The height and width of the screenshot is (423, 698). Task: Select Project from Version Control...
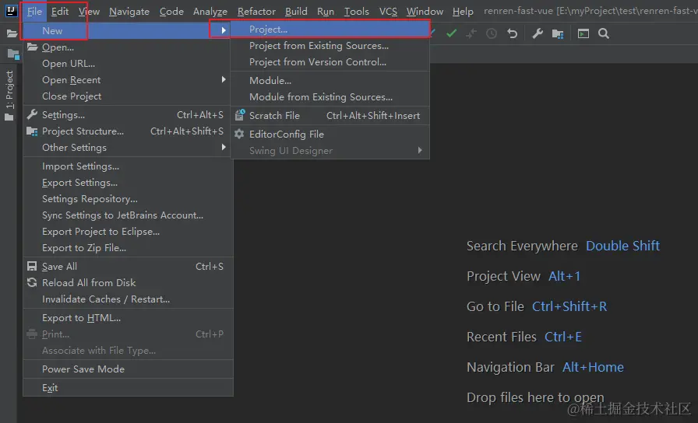(330, 62)
